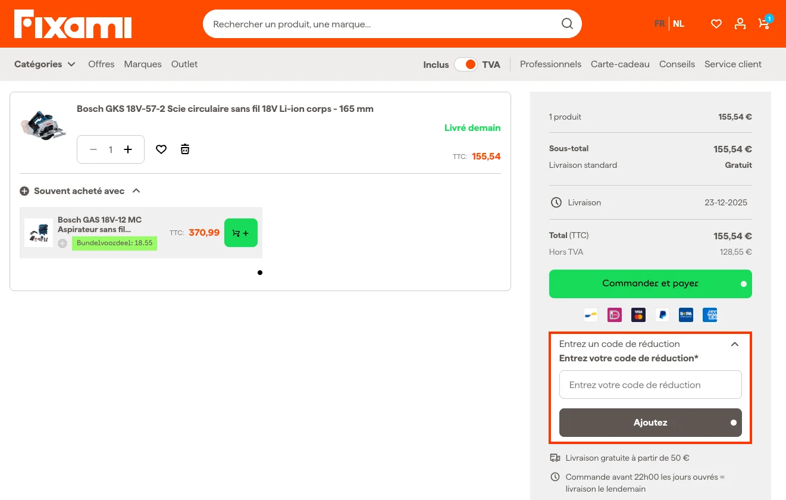Select the American Express payment icon
786x500 pixels.
pyautogui.click(x=709, y=314)
